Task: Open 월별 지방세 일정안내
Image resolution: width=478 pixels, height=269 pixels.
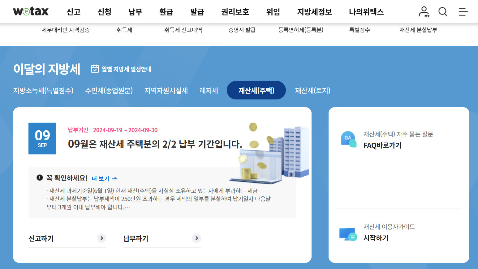Action: tap(127, 69)
